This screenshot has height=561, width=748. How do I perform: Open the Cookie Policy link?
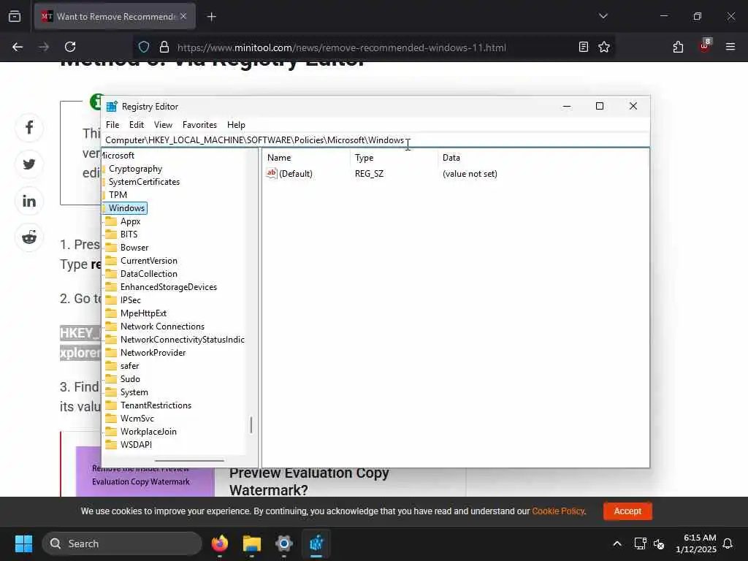click(x=558, y=511)
